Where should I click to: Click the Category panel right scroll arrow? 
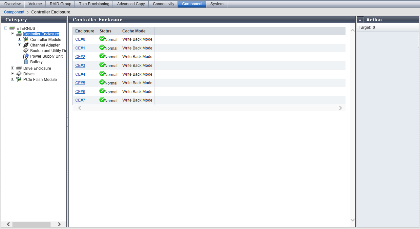59,224
